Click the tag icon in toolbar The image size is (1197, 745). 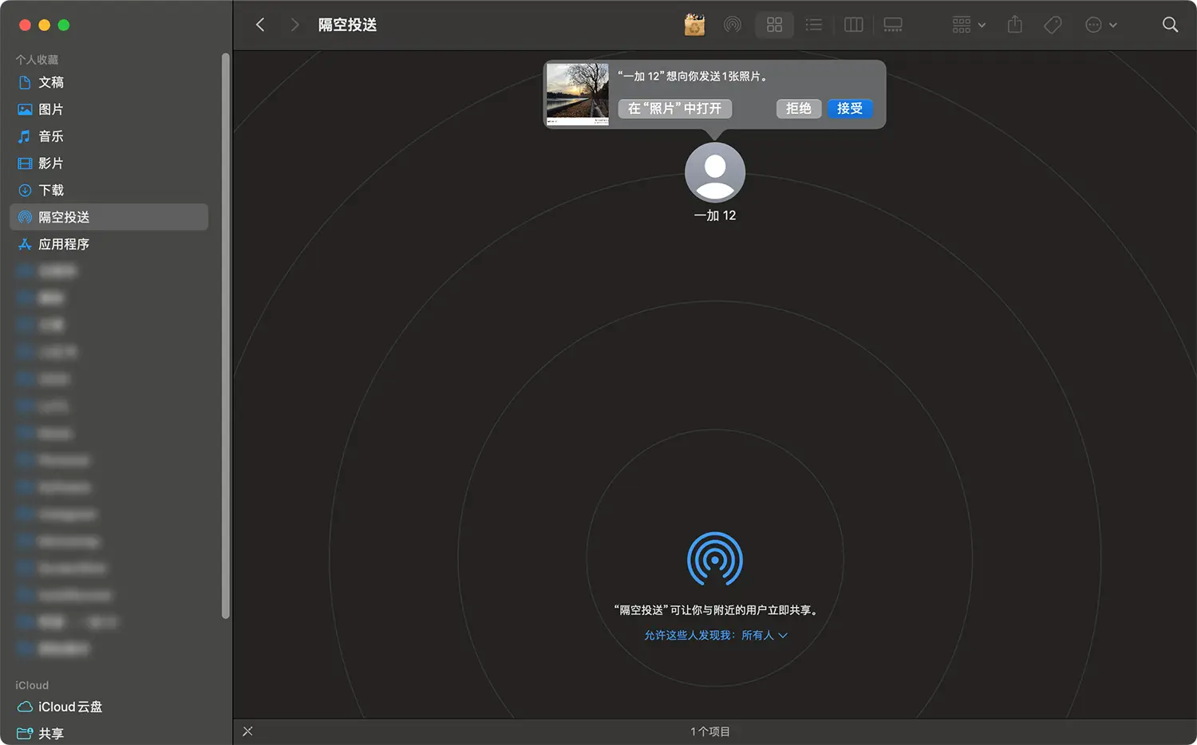coord(1053,25)
